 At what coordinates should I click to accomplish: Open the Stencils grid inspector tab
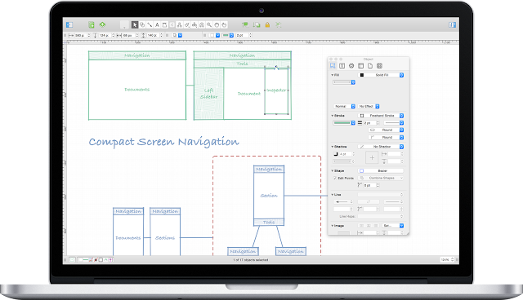click(x=379, y=66)
